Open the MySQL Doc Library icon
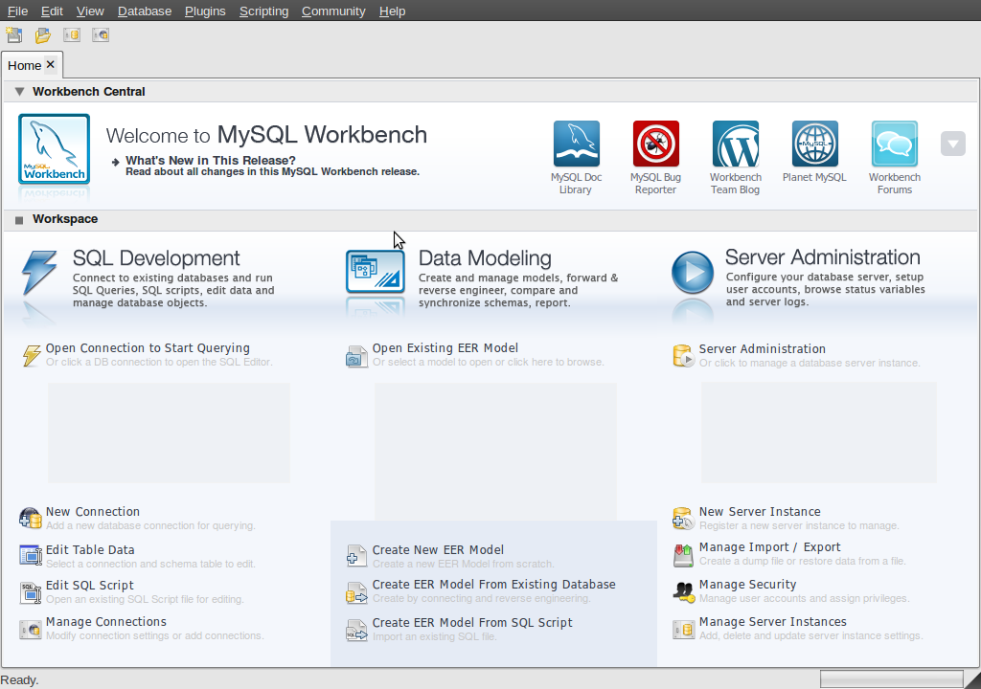Image resolution: width=981 pixels, height=689 pixels. (576, 144)
